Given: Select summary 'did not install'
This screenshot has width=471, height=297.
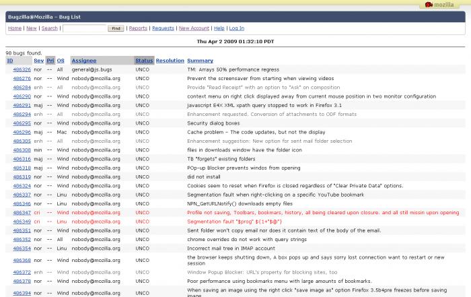Looking at the screenshot, I should point(204,177).
